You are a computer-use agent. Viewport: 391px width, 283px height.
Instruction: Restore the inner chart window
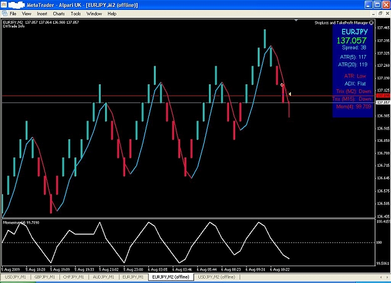tap(380, 14)
